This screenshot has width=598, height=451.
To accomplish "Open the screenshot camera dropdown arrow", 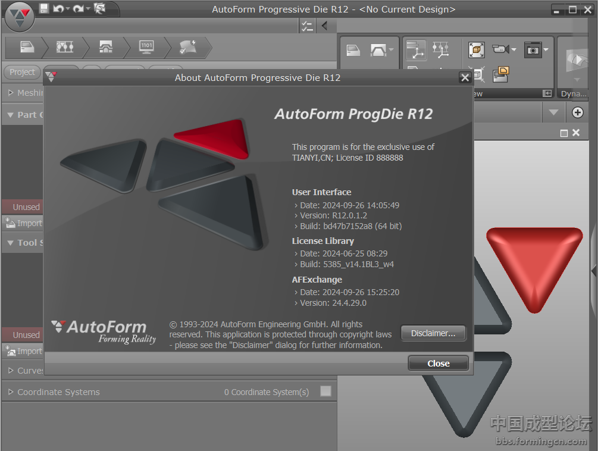I will pyautogui.click(x=546, y=49).
